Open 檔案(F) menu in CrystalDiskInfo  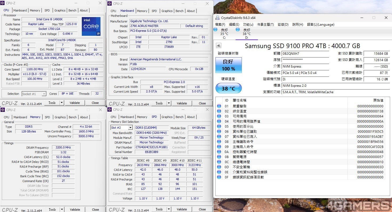(x=220, y=25)
